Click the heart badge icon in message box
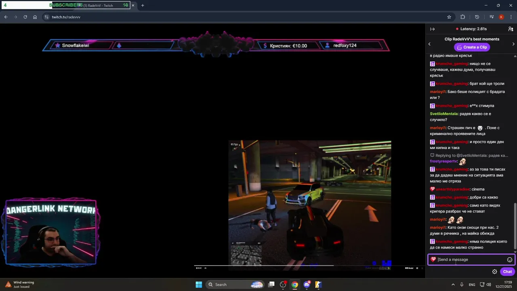Viewport: 517px width, 291px height. [433, 259]
